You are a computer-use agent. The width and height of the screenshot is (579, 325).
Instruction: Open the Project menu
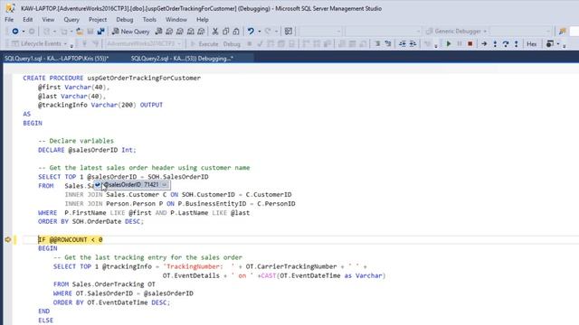coord(98,20)
